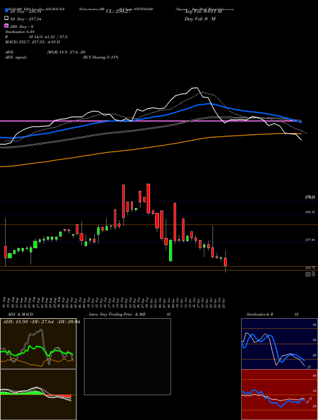This screenshot has height=420, width=318.
Task: Click the 'BUY Slowing @ 15%' signal text
Action: click(101, 57)
